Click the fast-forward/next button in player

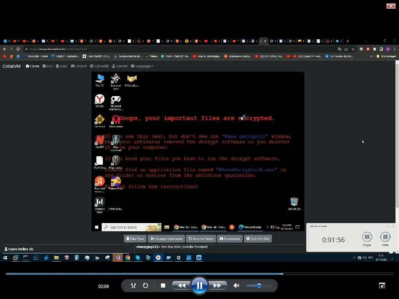click(217, 285)
